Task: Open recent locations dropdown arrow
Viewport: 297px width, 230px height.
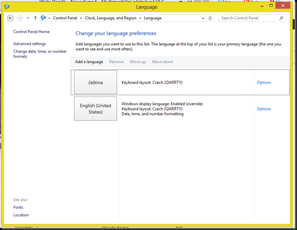Action: [28, 18]
